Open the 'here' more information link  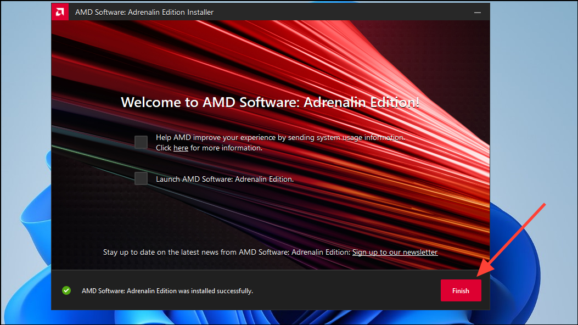pyautogui.click(x=181, y=148)
